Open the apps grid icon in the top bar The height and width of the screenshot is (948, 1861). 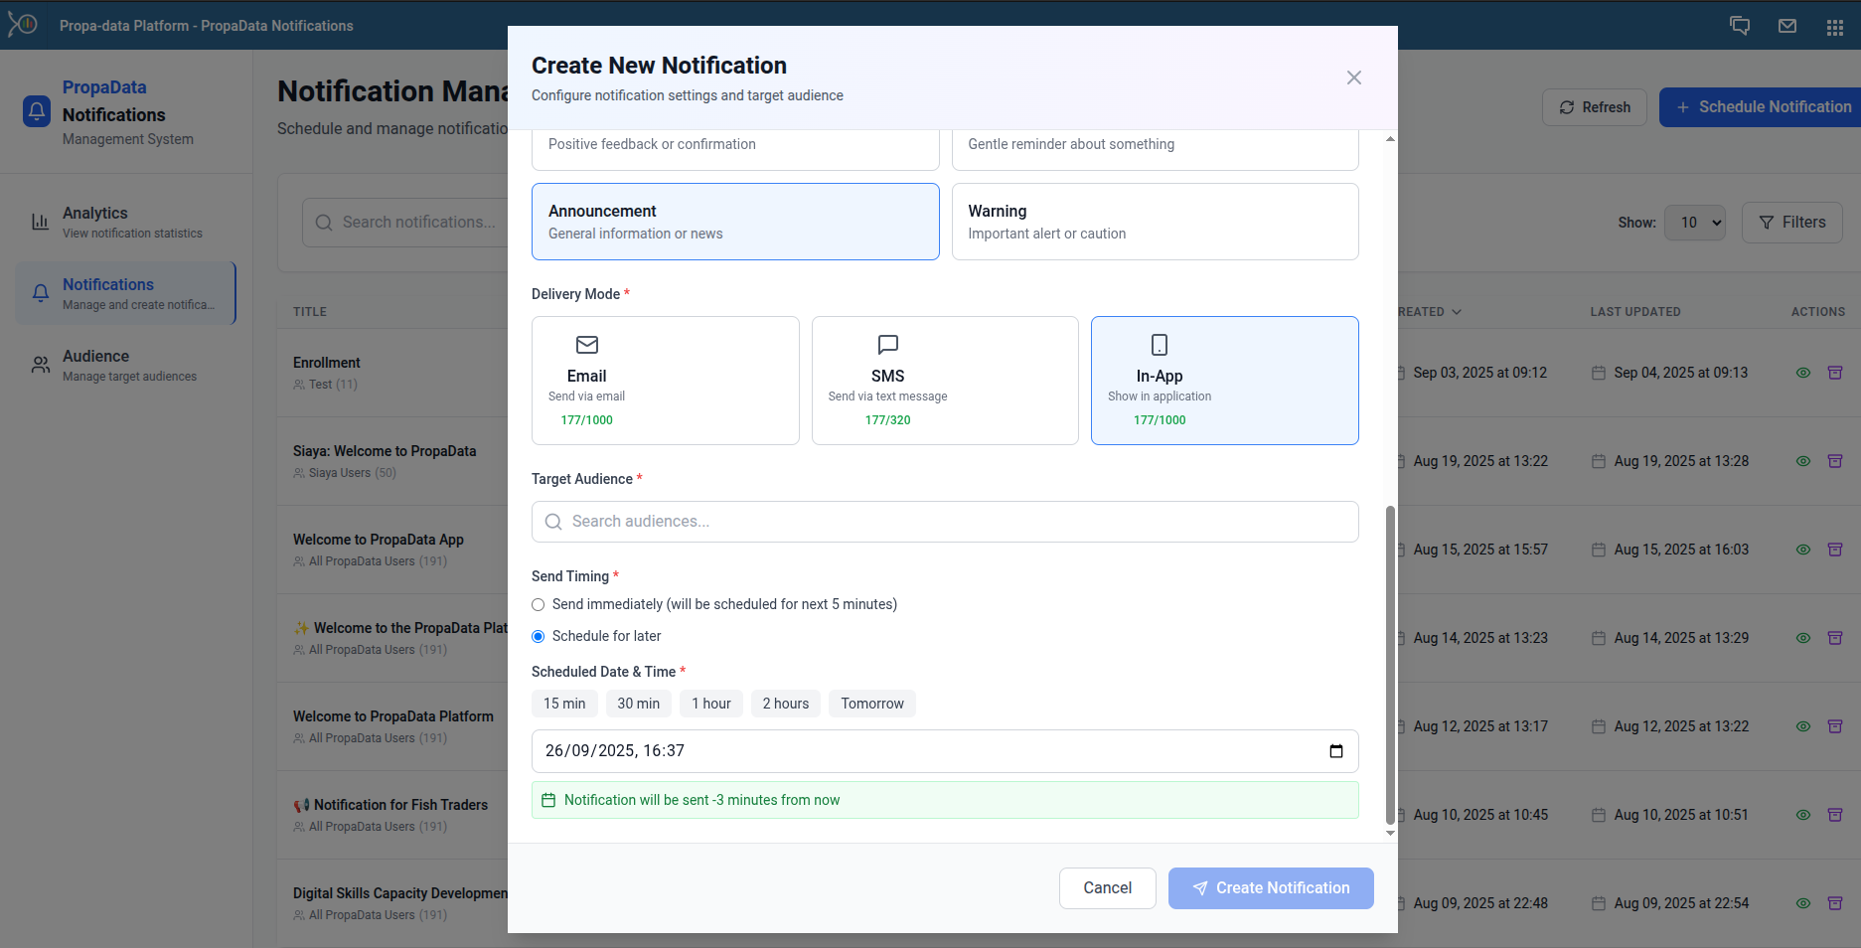pos(1835,25)
